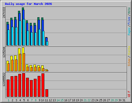Click the orange sites bar for day 2
The height and width of the screenshot is (103, 132).
(12, 65)
